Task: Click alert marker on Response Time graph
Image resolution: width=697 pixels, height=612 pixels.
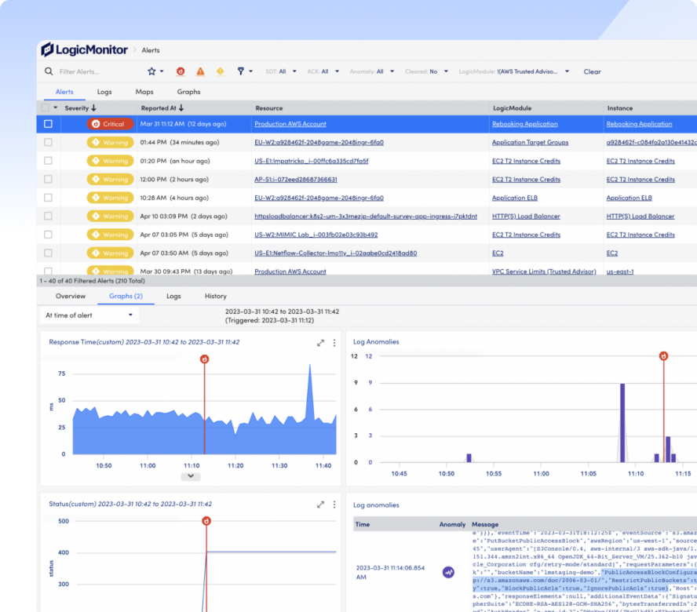Action: (x=205, y=359)
